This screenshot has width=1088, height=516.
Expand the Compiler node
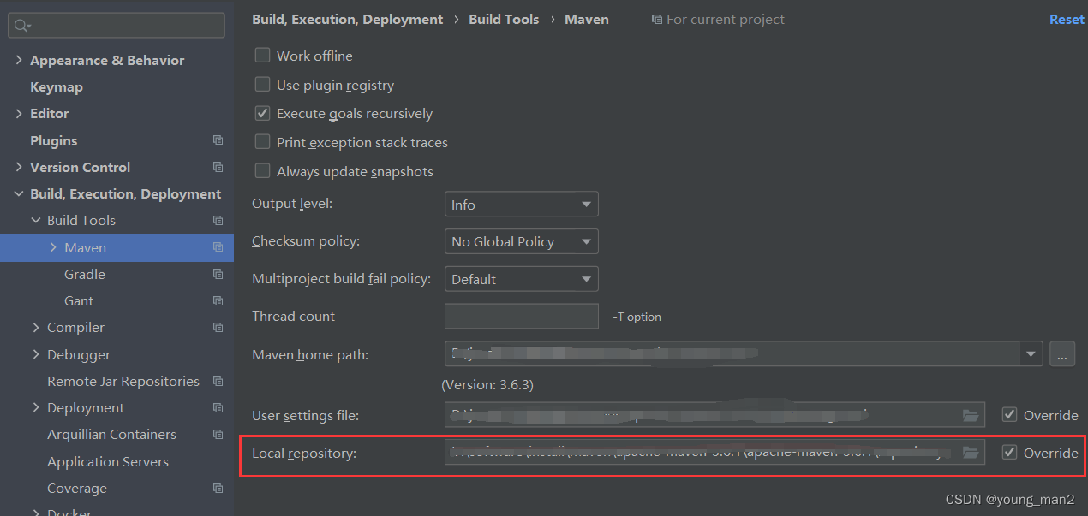(36, 327)
